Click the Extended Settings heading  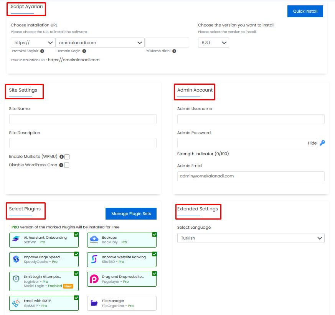[198, 209]
